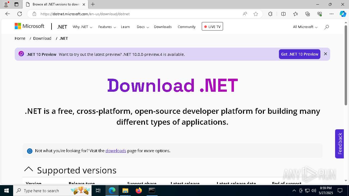
Task: Open Browser essentials heart icon
Action: point(320,14)
